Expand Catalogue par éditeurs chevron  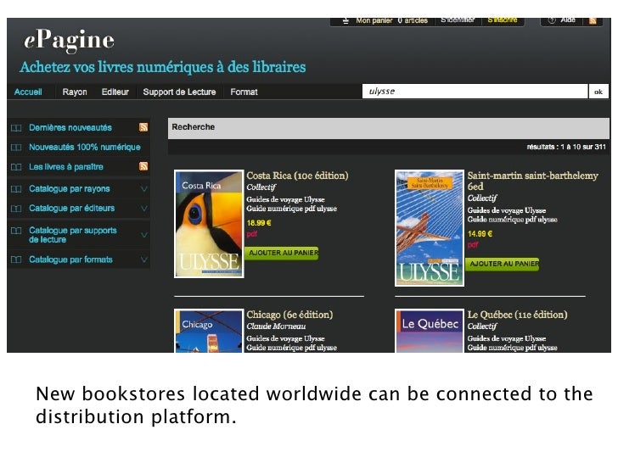[144, 209]
